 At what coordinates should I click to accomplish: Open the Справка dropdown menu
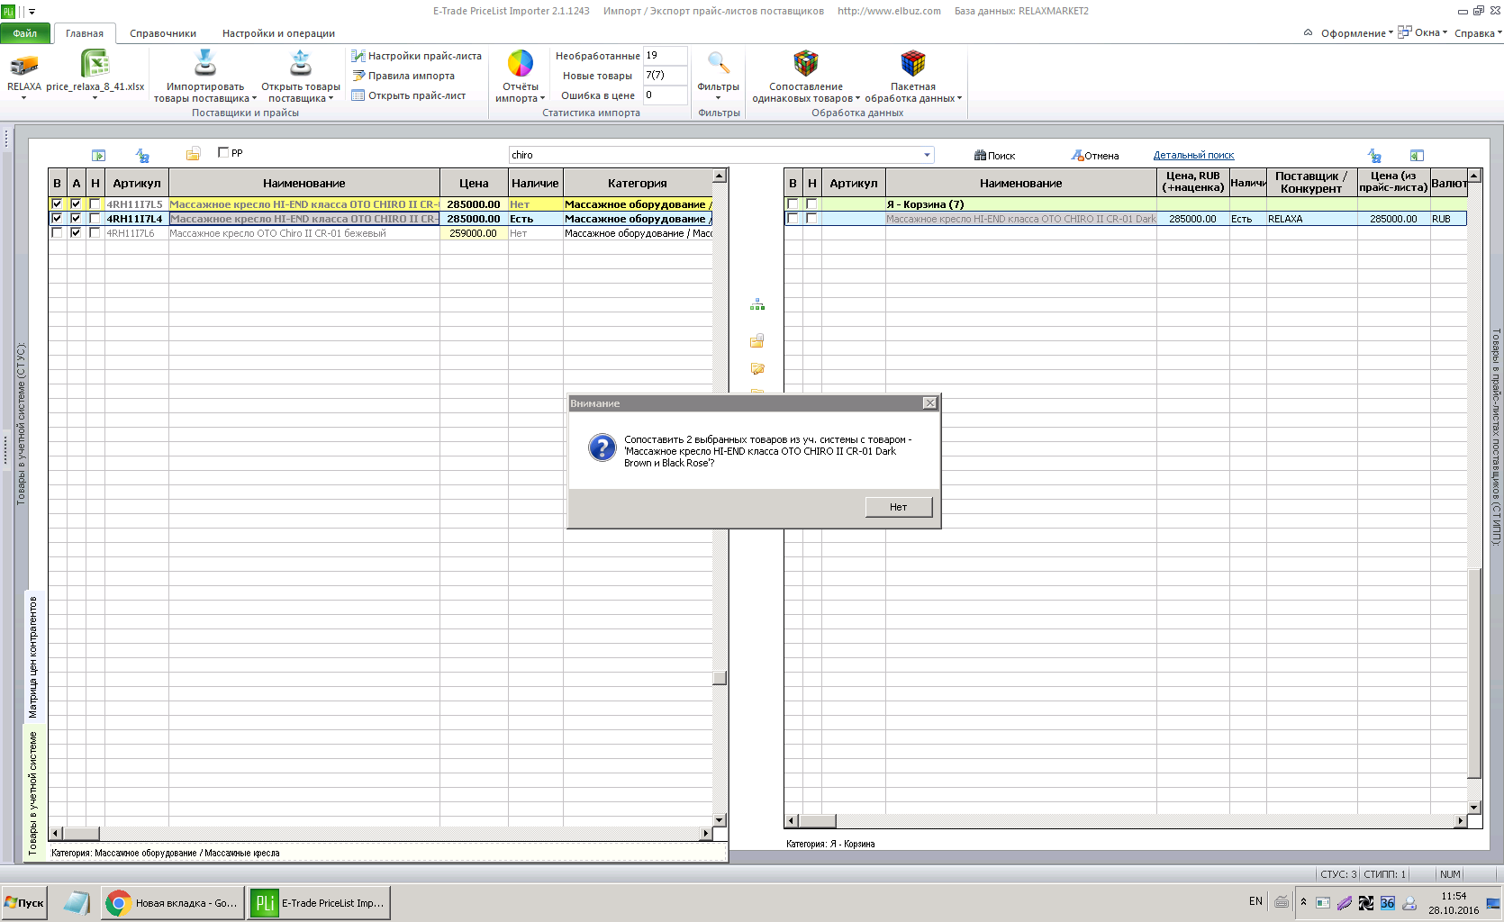coord(1478,33)
